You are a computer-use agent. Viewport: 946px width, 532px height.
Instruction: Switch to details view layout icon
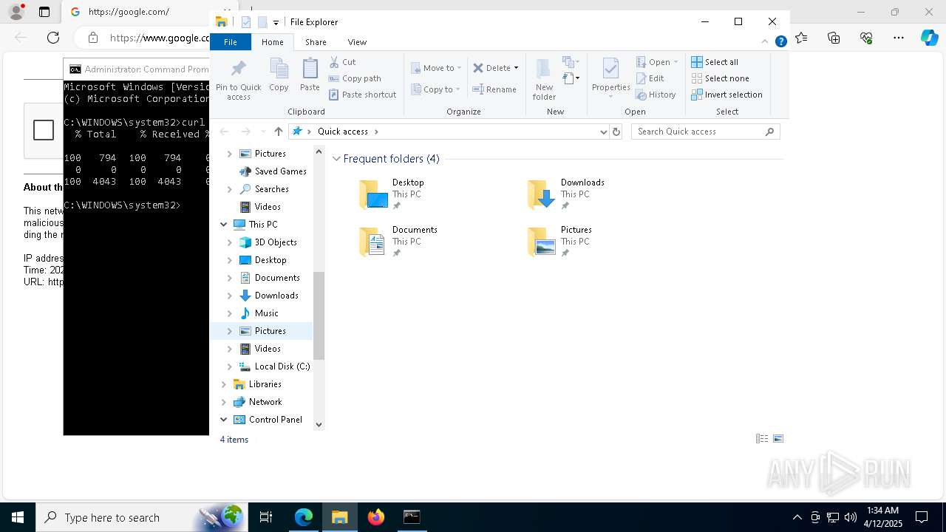point(762,439)
